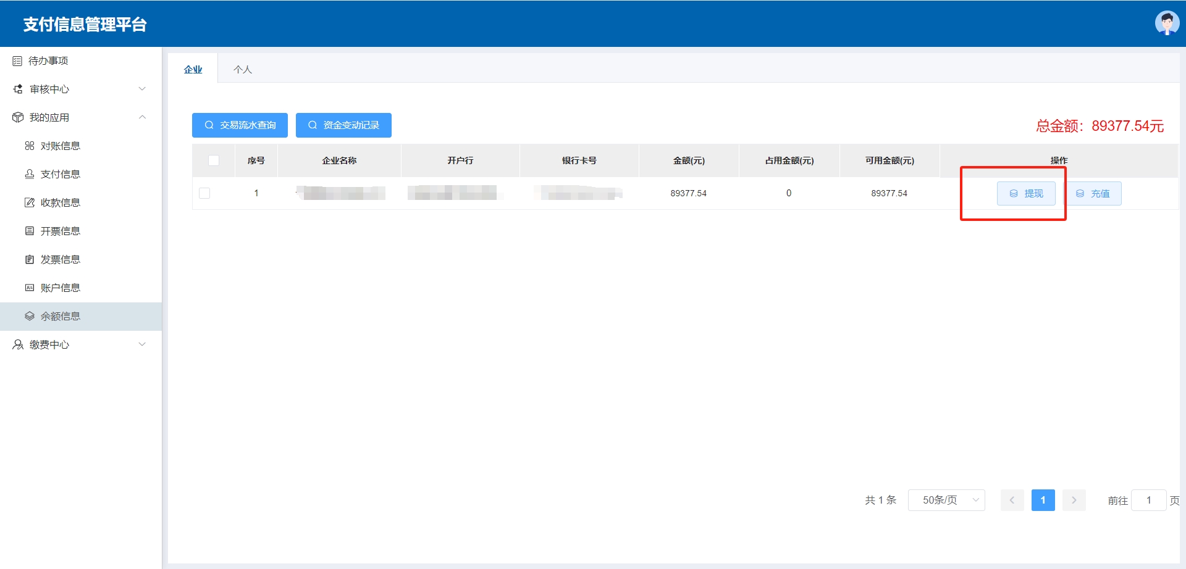This screenshot has width=1186, height=569.
Task: Expand the 缴费中心 menu chevron
Action: tap(142, 344)
